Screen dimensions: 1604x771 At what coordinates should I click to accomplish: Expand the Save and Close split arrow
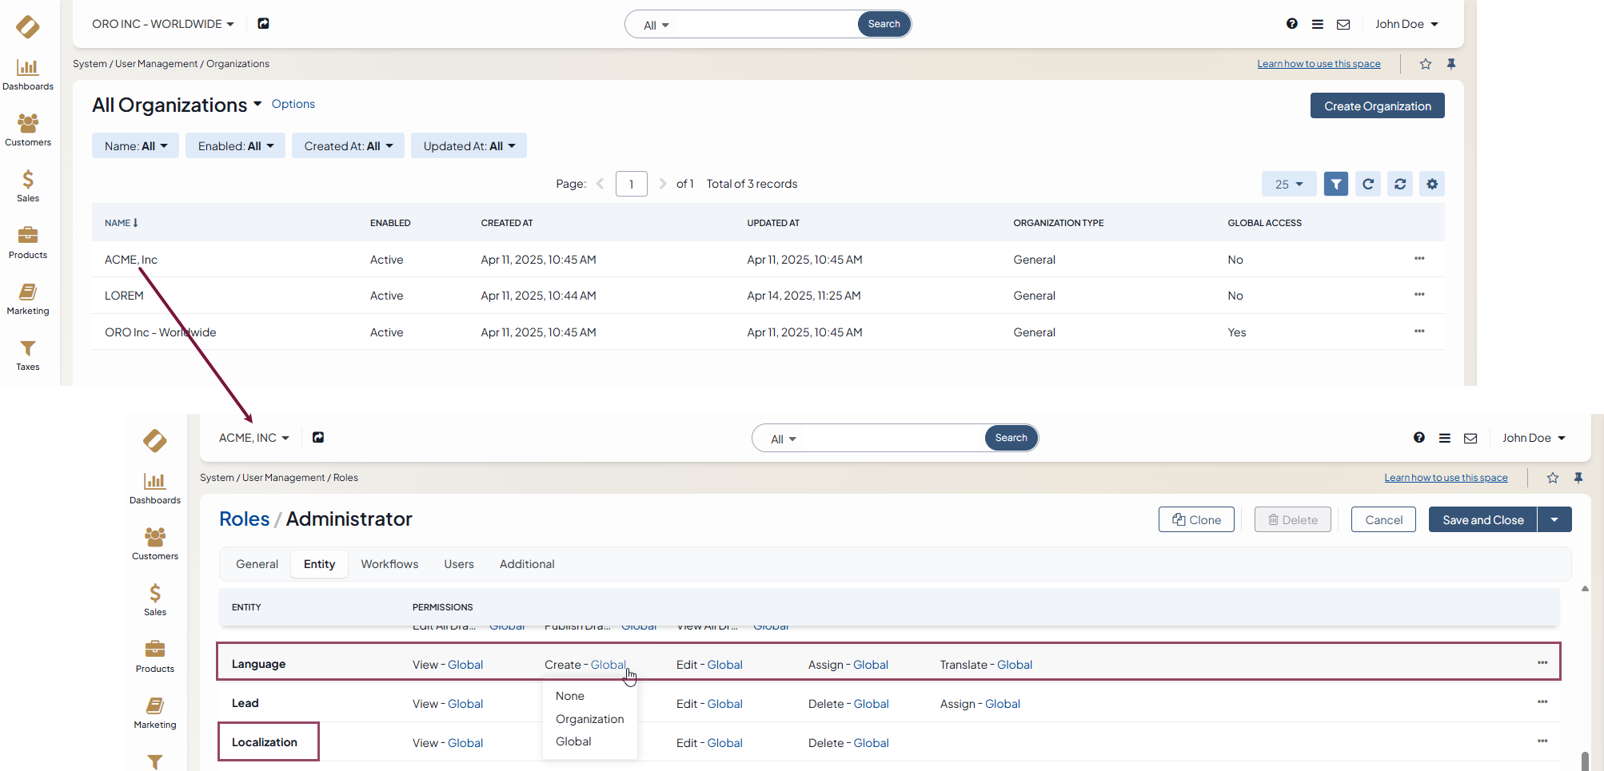[x=1554, y=519]
